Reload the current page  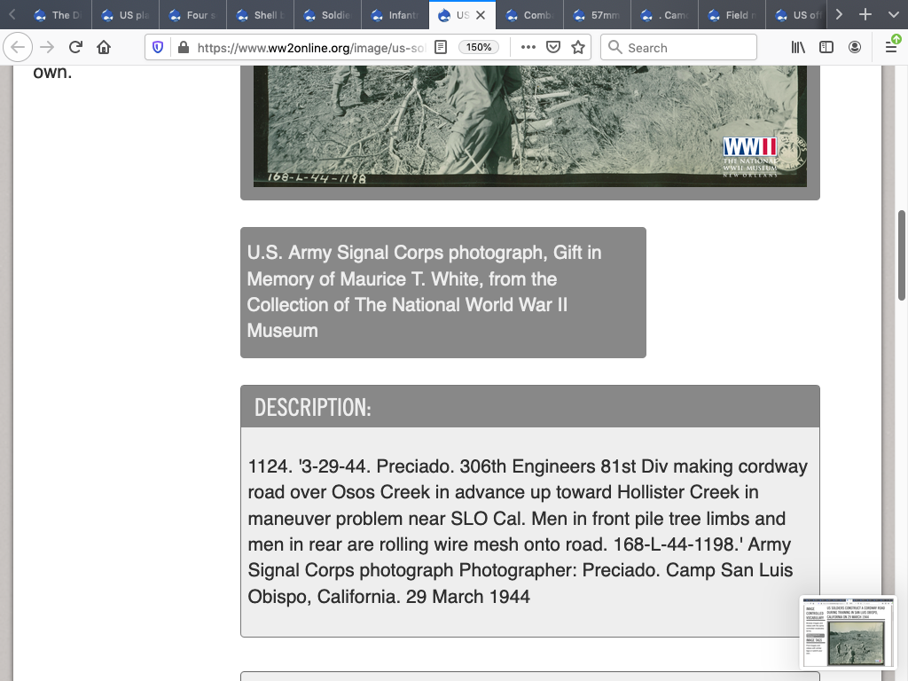(x=75, y=48)
